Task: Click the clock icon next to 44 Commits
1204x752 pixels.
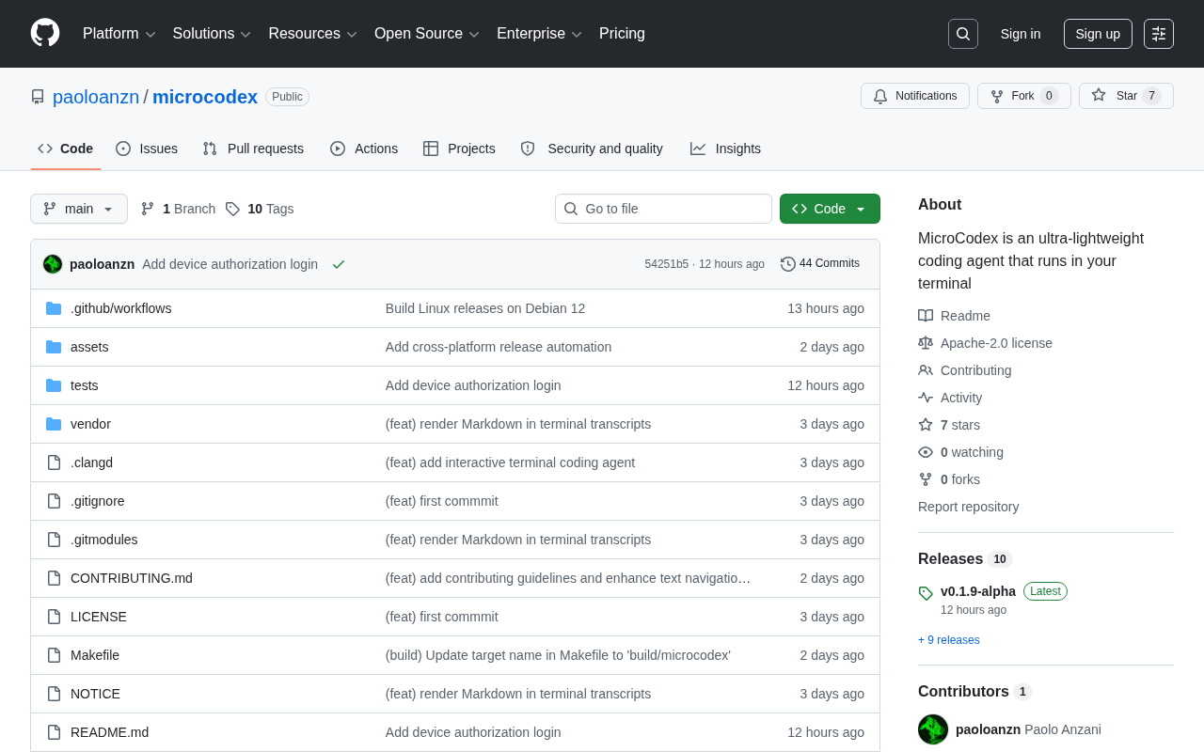Action: coord(788,264)
